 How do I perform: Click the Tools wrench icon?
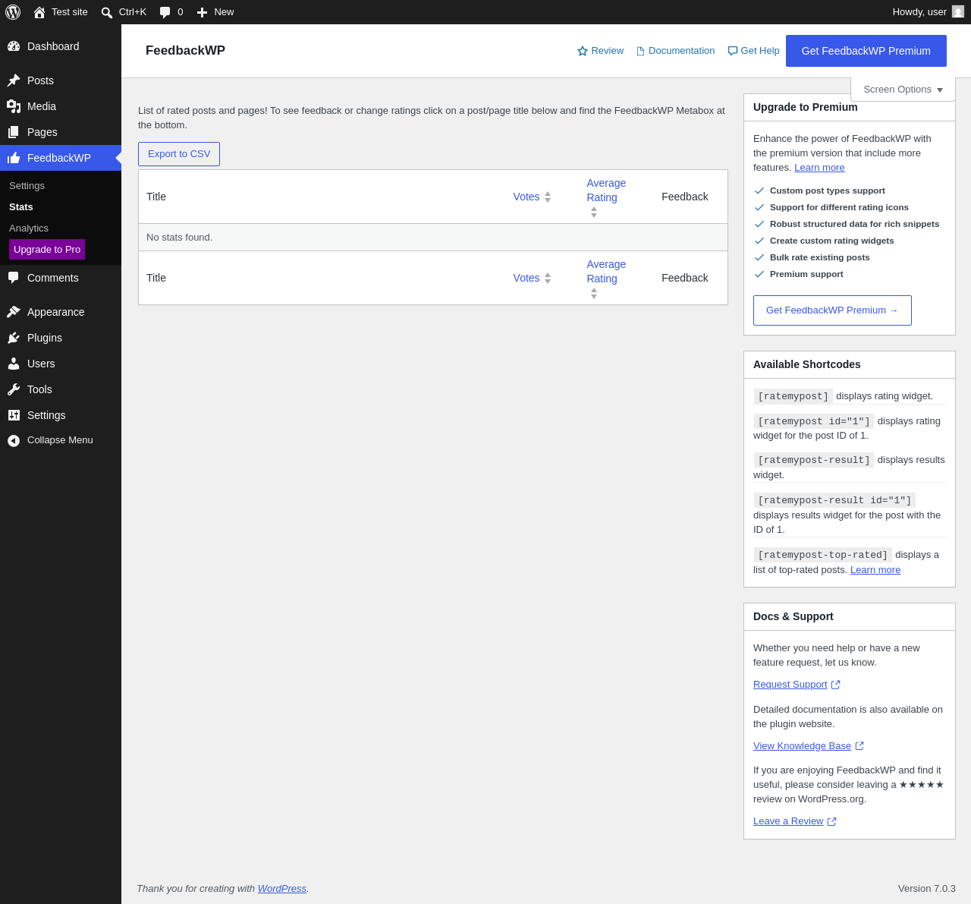[14, 389]
